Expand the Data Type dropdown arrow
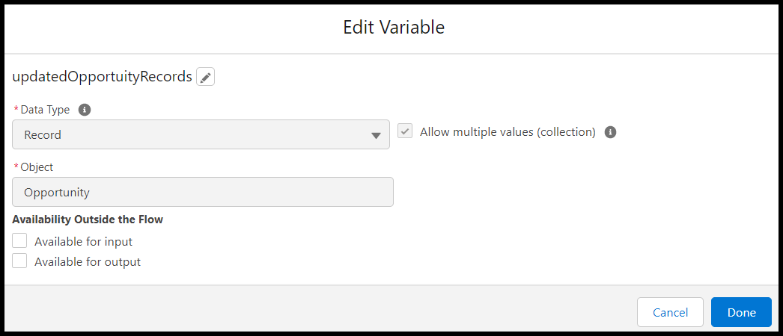Image resolution: width=783 pixels, height=336 pixels. pyautogui.click(x=376, y=135)
